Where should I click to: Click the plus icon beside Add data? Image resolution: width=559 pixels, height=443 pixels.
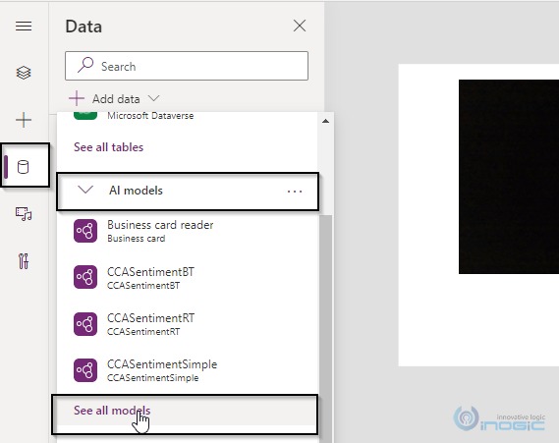click(77, 98)
